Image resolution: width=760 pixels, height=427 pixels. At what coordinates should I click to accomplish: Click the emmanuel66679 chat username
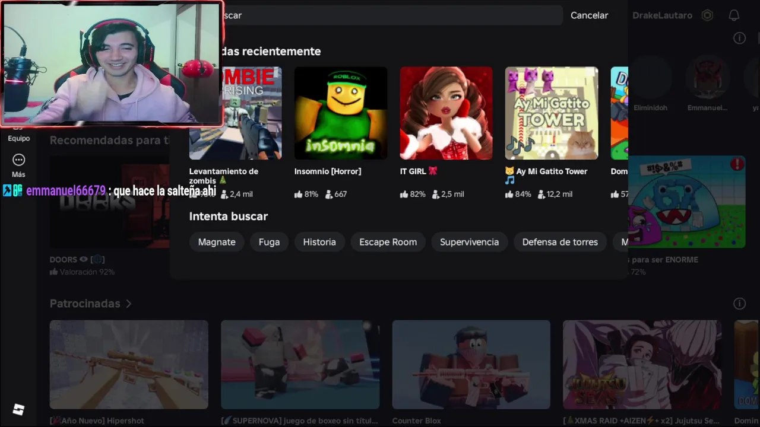pyautogui.click(x=66, y=191)
